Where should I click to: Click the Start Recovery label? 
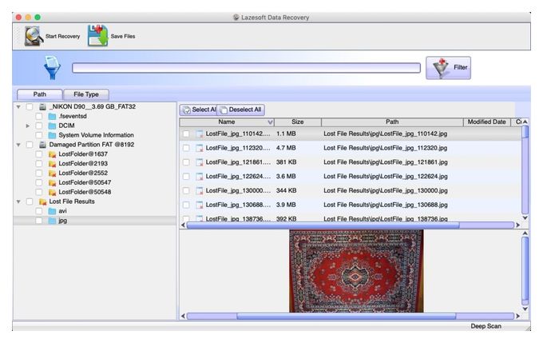coord(62,37)
